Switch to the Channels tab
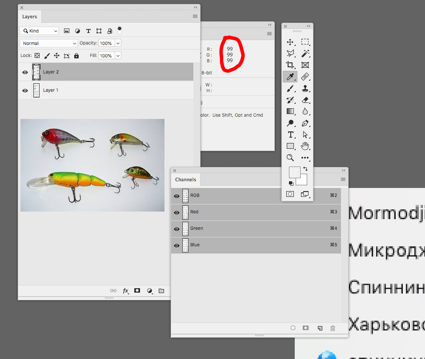The image size is (425, 359). pyautogui.click(x=185, y=179)
